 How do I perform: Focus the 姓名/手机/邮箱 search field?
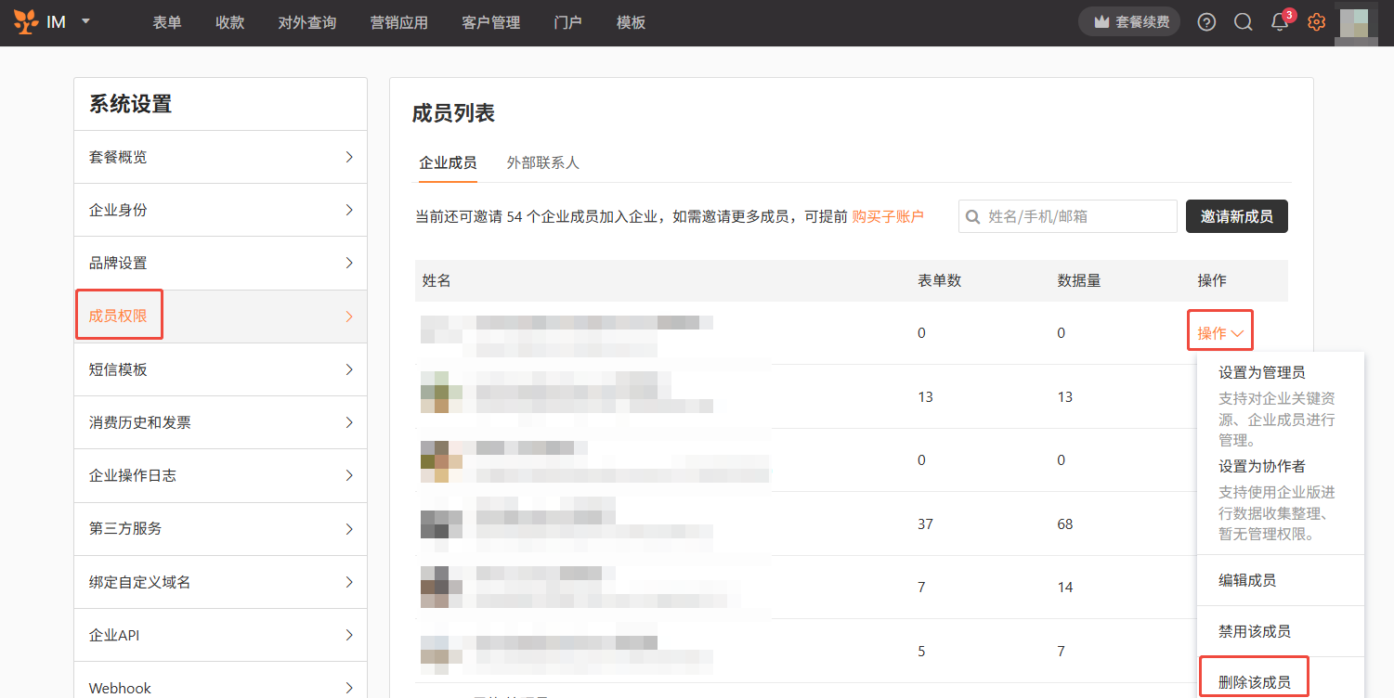click(1068, 216)
